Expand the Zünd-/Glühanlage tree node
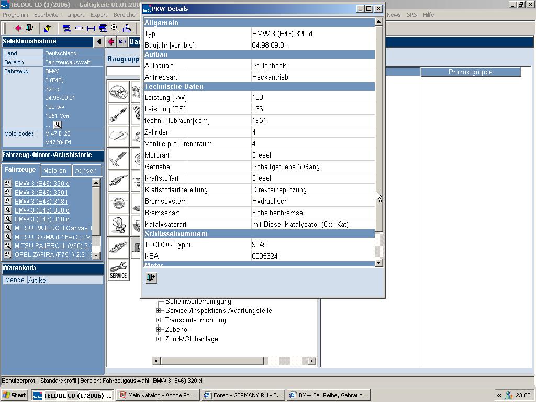536x402 pixels. (158, 339)
